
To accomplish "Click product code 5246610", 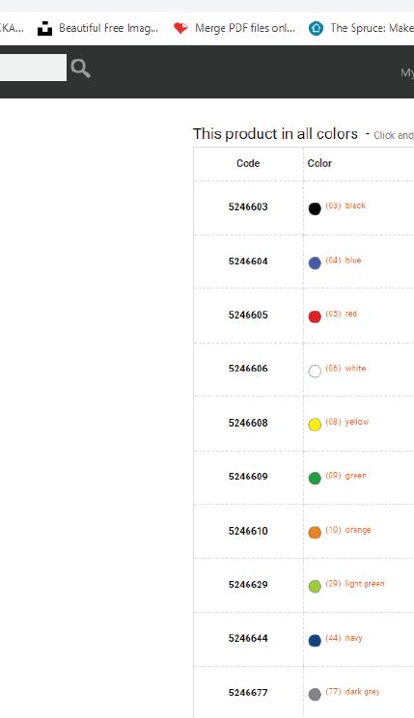I will (x=248, y=531).
